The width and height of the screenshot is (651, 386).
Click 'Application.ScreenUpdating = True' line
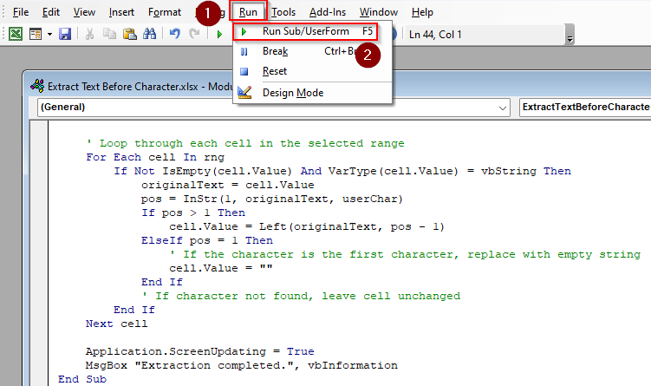pyautogui.click(x=199, y=351)
